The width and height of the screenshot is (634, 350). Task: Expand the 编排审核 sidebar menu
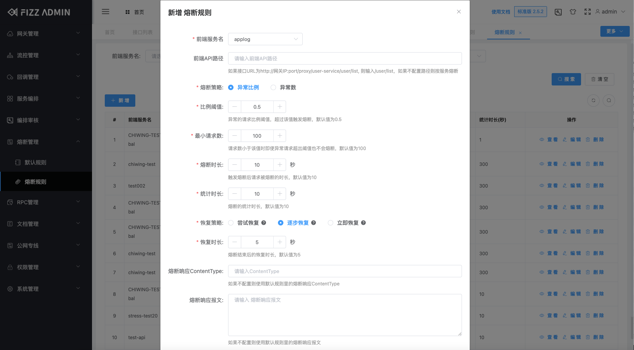pos(46,120)
